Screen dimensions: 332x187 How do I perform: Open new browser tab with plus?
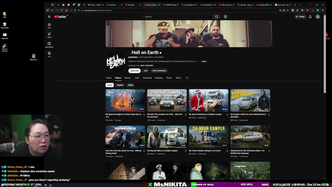tap(295, 5)
